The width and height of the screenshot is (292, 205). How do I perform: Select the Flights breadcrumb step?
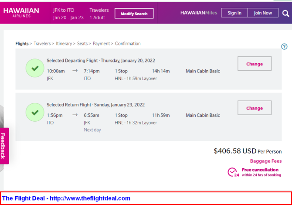click(22, 44)
